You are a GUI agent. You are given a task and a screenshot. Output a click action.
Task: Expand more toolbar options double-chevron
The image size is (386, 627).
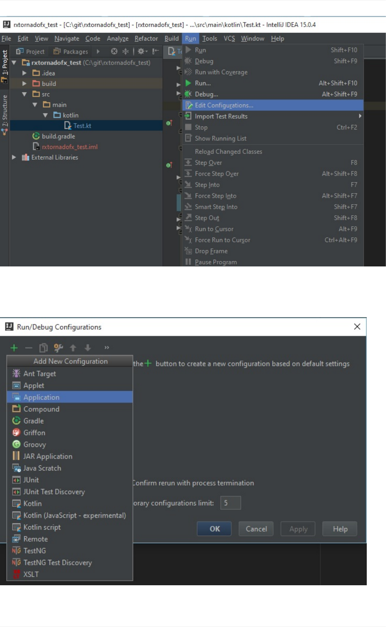(107, 347)
